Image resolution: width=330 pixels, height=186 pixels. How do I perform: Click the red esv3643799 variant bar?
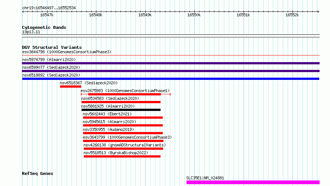pyautogui.click(x=123, y=141)
